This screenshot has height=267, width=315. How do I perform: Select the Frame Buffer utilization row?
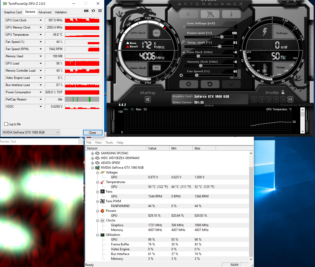point(167,244)
